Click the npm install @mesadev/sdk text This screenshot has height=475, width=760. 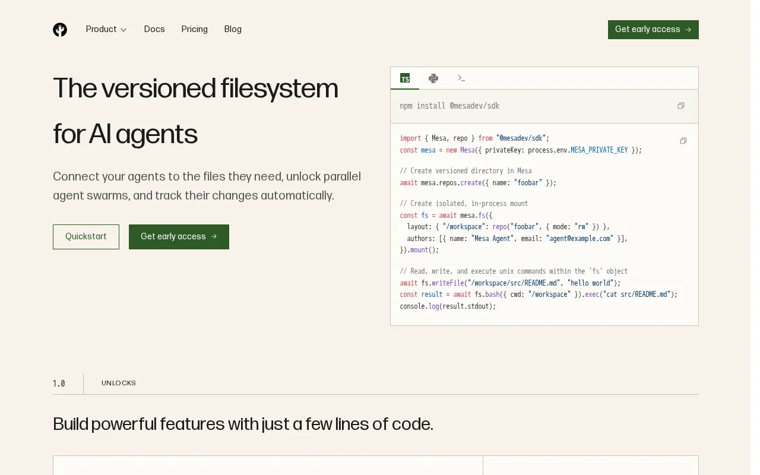449,106
